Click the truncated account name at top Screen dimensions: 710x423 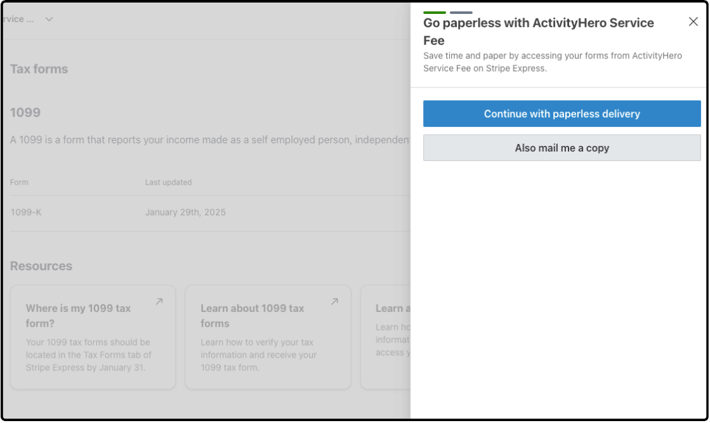pos(18,19)
